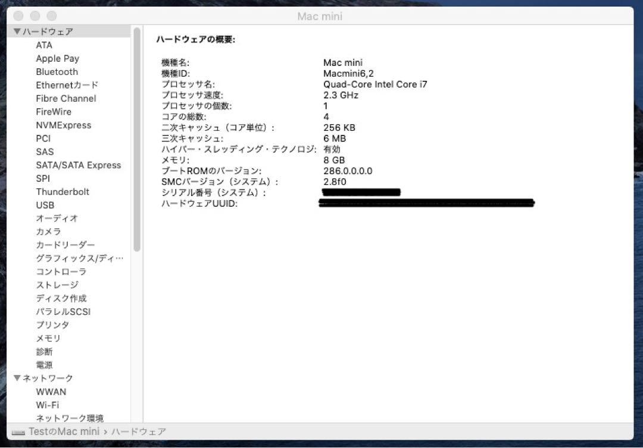Select the ハードウェア category header
The width and height of the screenshot is (643, 448).
[x=48, y=31]
